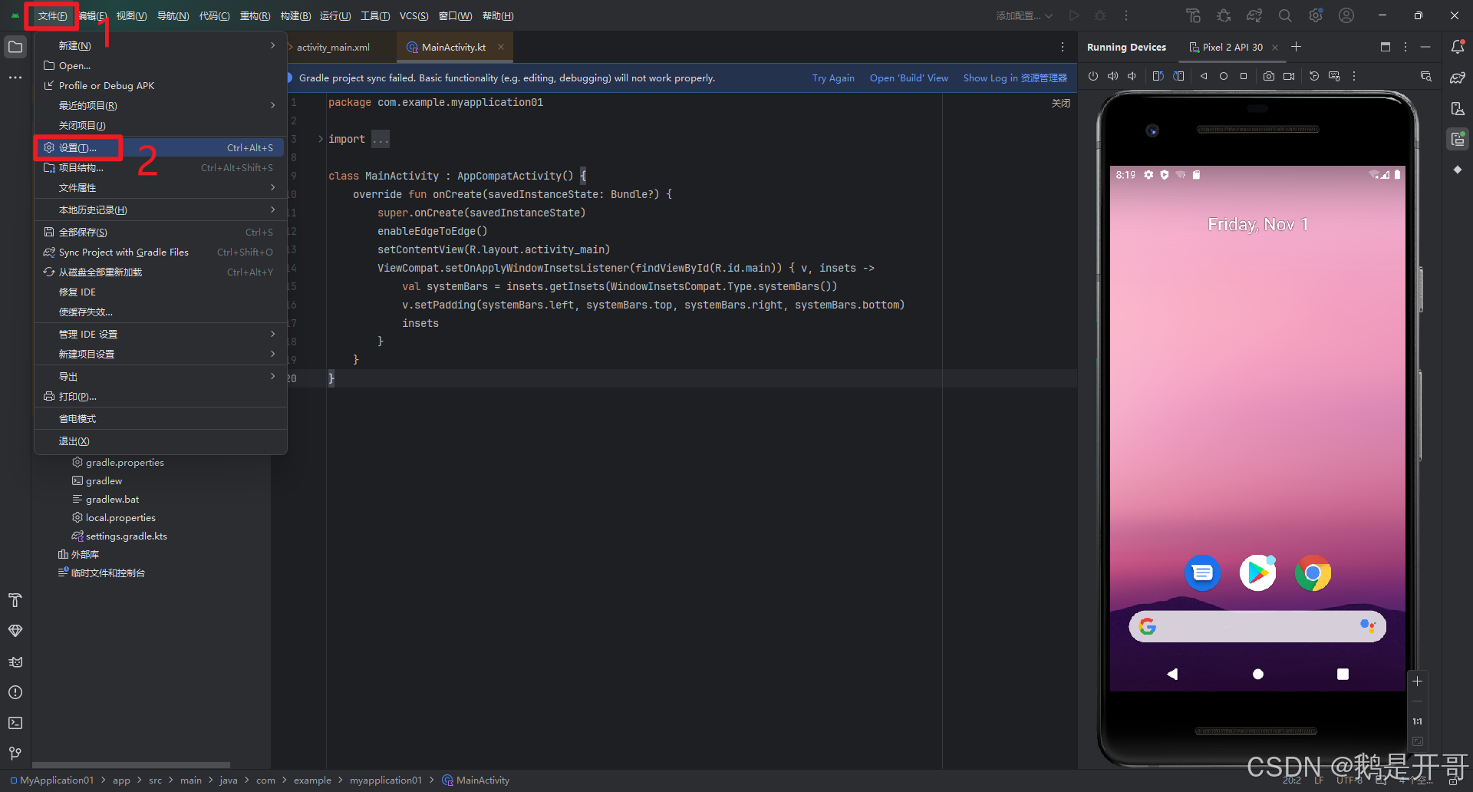Open emulator extended controls three-dot menu
This screenshot has width=1473, height=792.
pos(1354,76)
